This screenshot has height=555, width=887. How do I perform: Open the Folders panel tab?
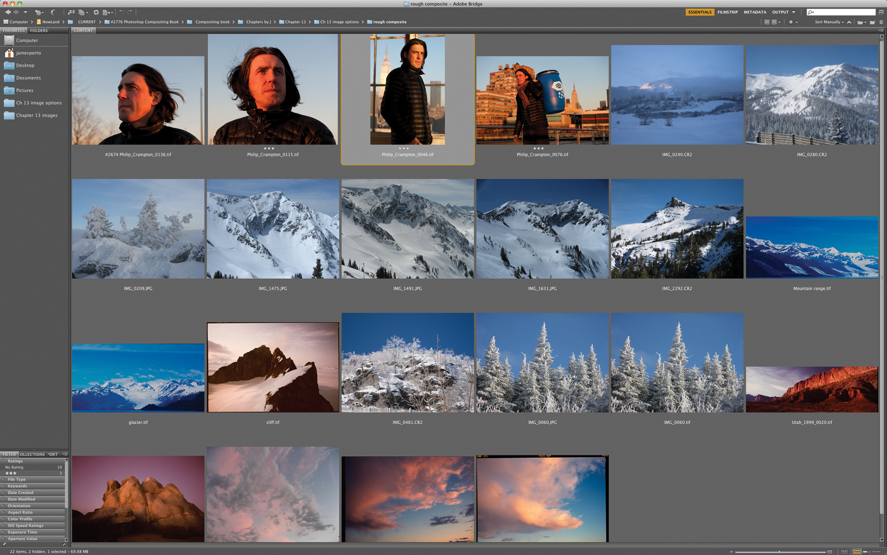point(39,30)
